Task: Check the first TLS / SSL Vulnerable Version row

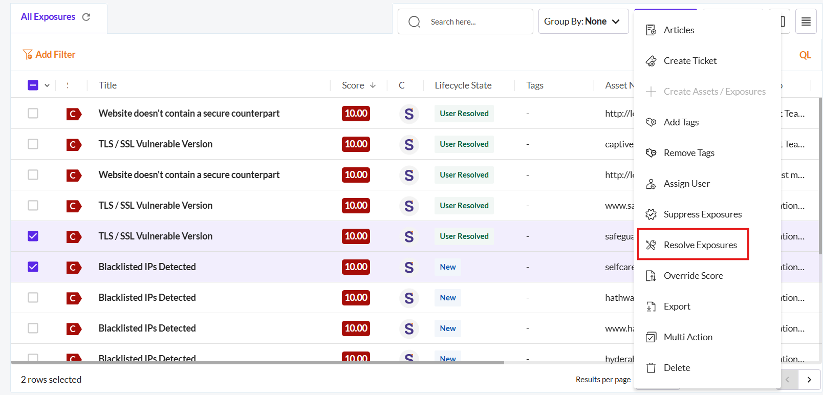Action: pos(33,144)
